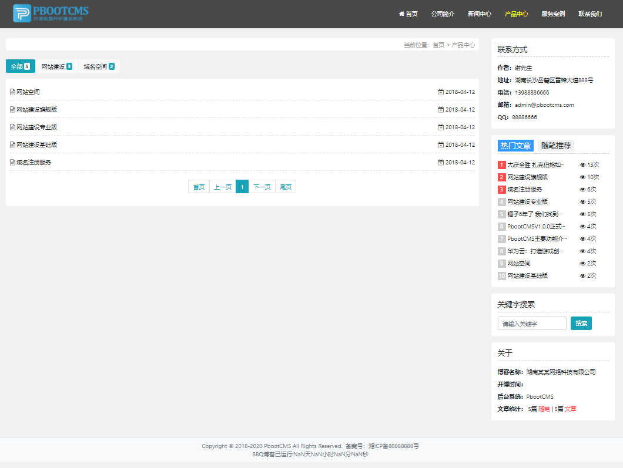Open 服务案例 in the top menu
Viewport: 623px width, 468px height.
(553, 14)
